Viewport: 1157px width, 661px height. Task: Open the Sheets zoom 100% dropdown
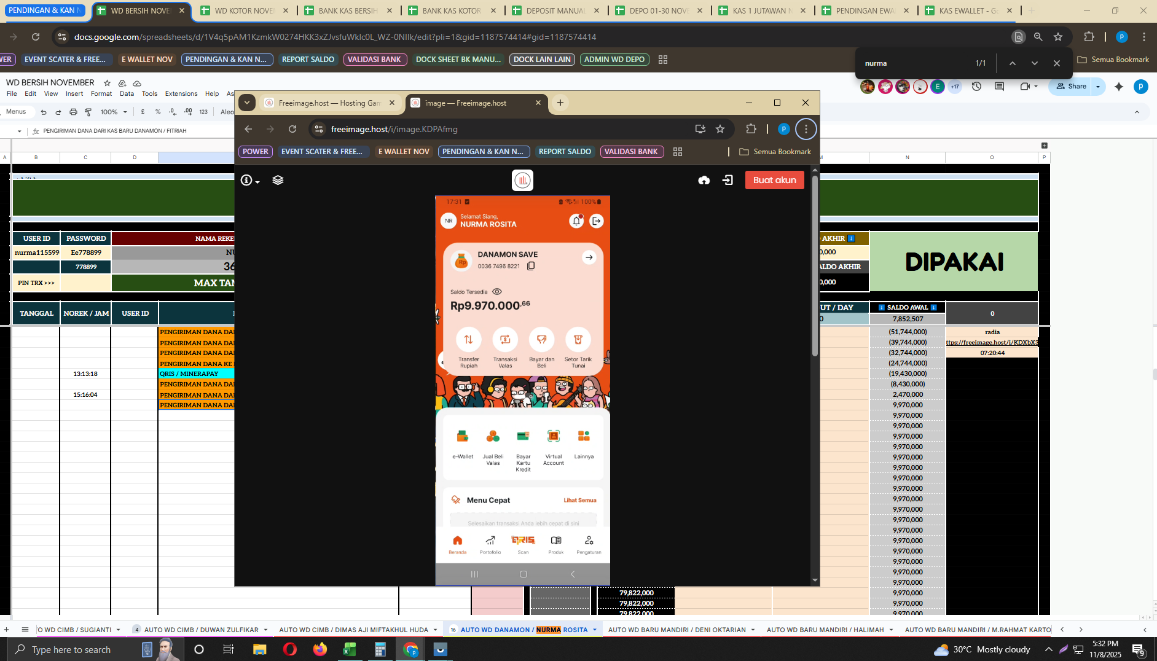(x=114, y=112)
